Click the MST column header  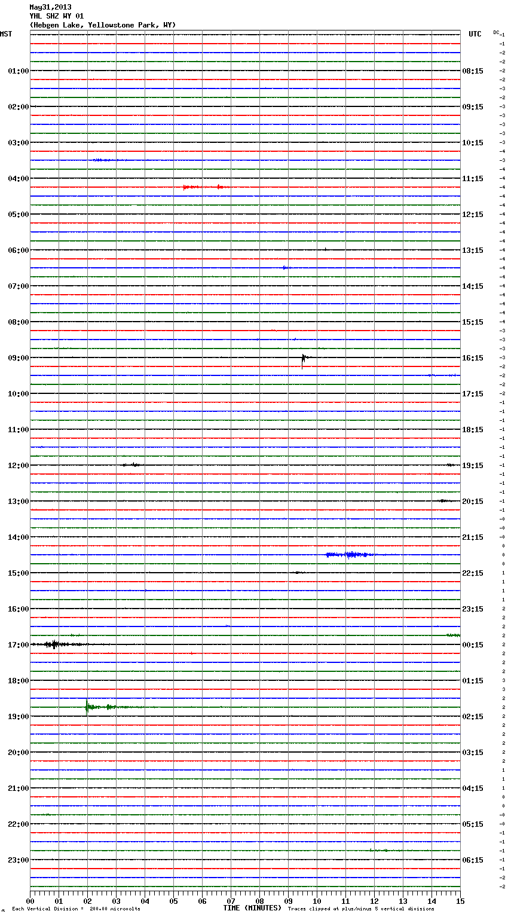[x=6, y=34]
